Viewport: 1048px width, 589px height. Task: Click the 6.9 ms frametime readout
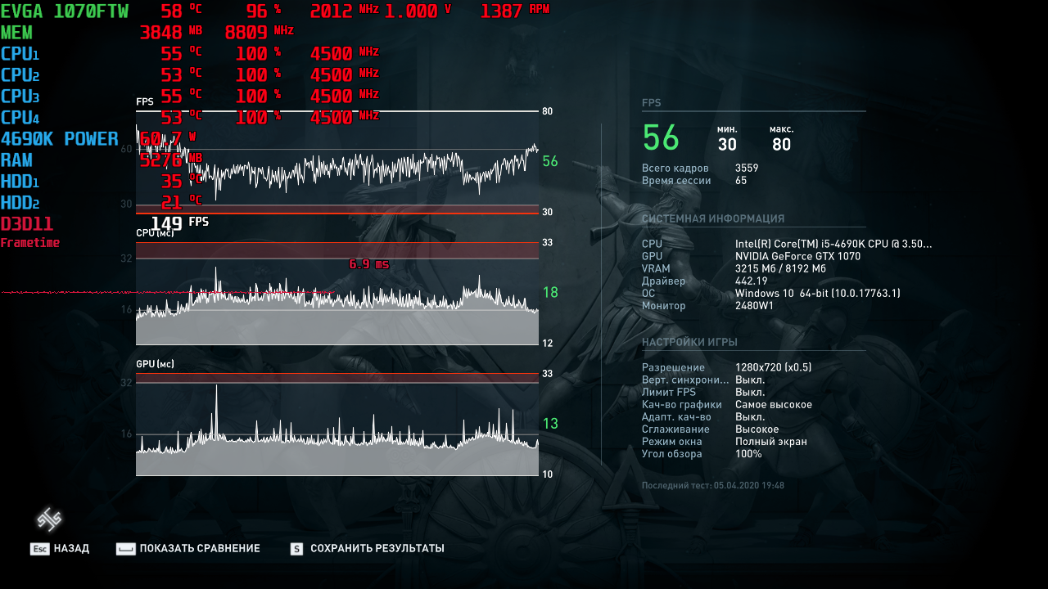(369, 264)
